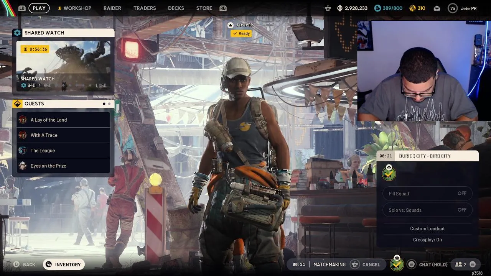Click the coin currency icon beside 2,928,233
Viewport: 491px width, 276px height.
pos(339,8)
